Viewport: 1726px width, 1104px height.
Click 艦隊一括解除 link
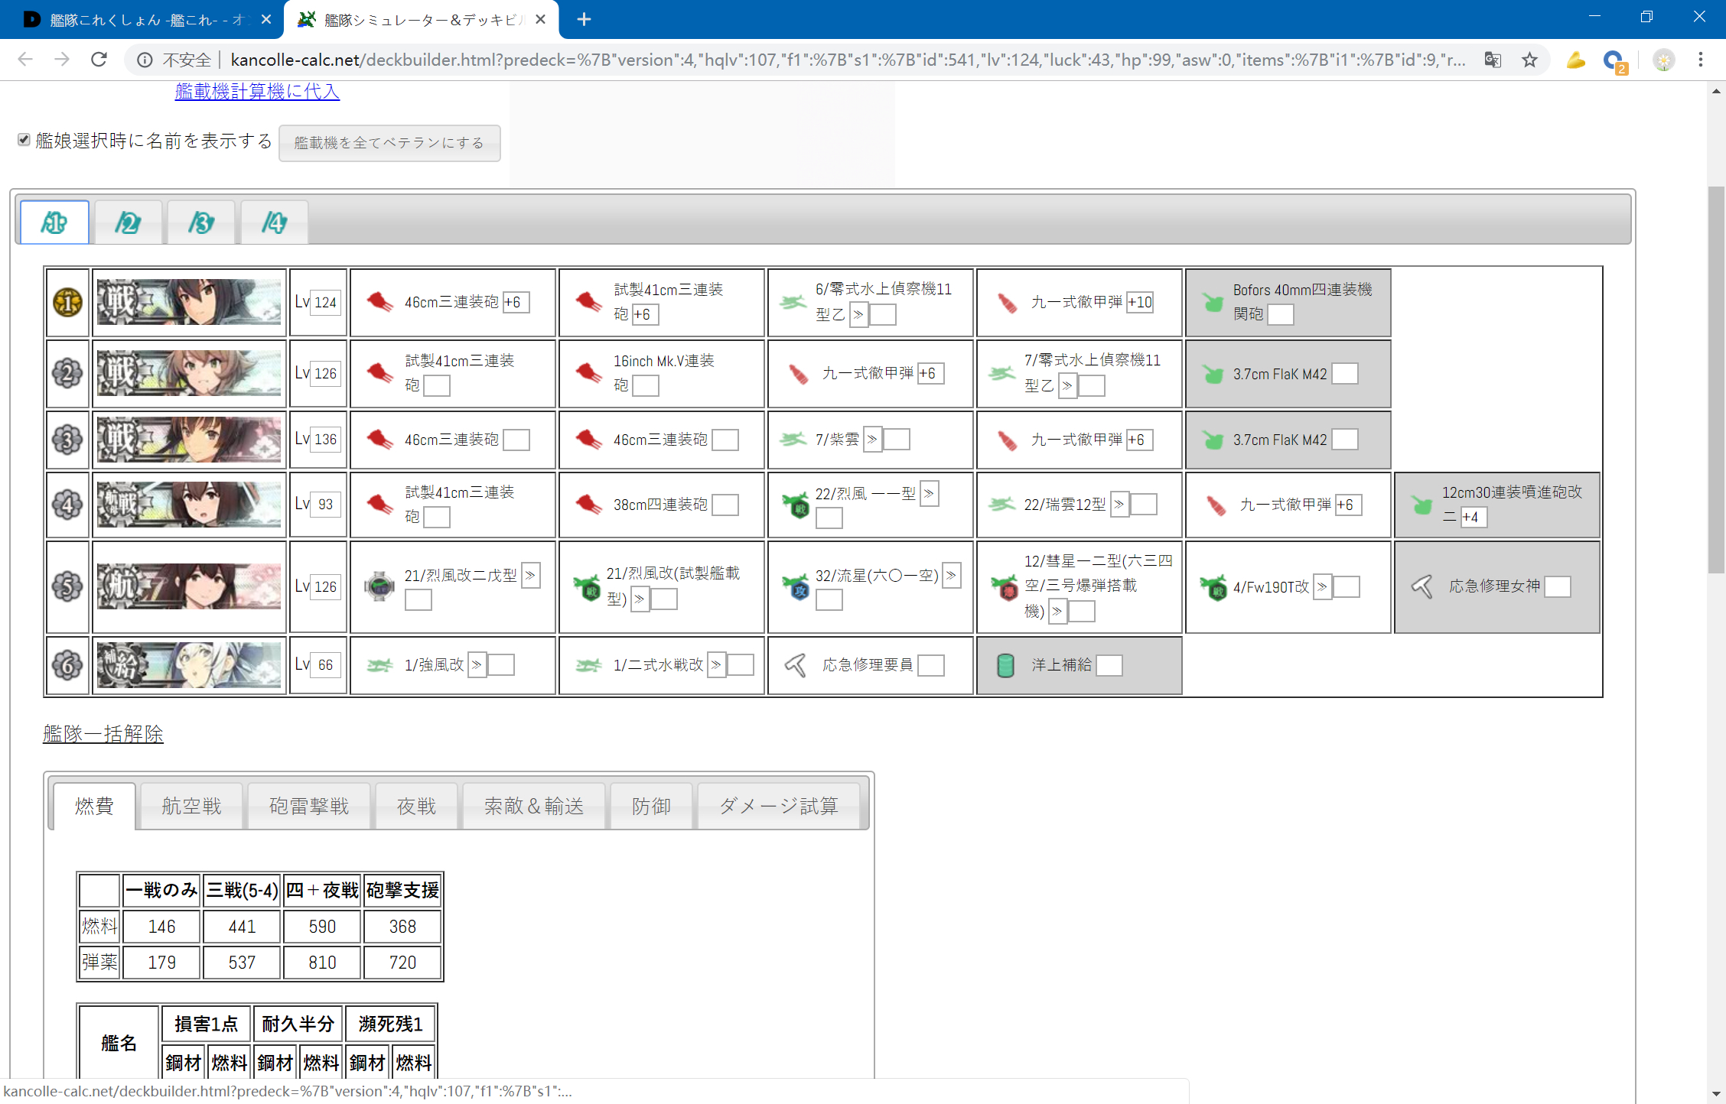click(103, 734)
